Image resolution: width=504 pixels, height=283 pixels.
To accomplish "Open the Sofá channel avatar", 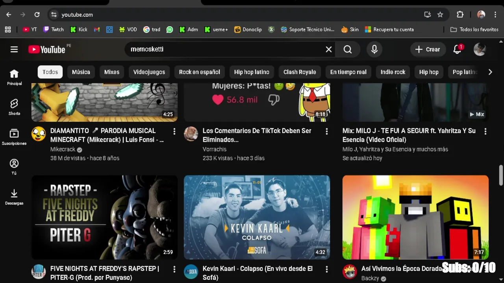I will point(191,272).
